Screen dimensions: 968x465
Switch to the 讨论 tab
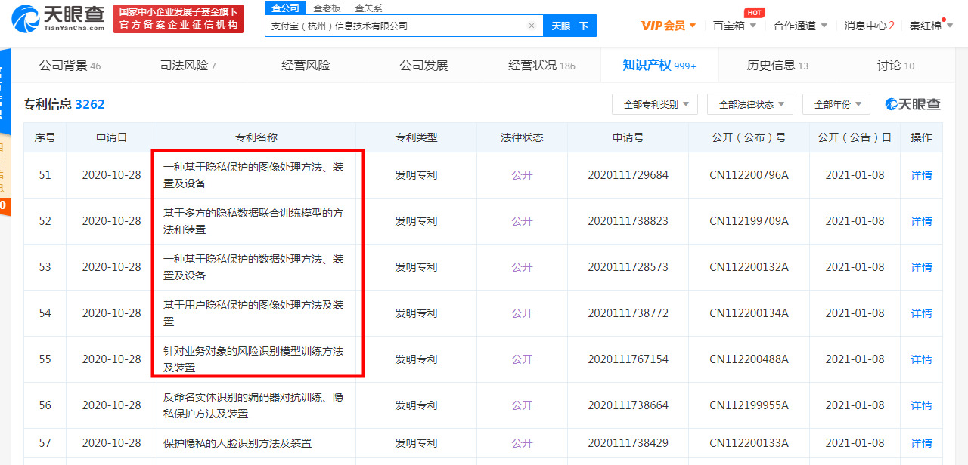pyautogui.click(x=895, y=66)
